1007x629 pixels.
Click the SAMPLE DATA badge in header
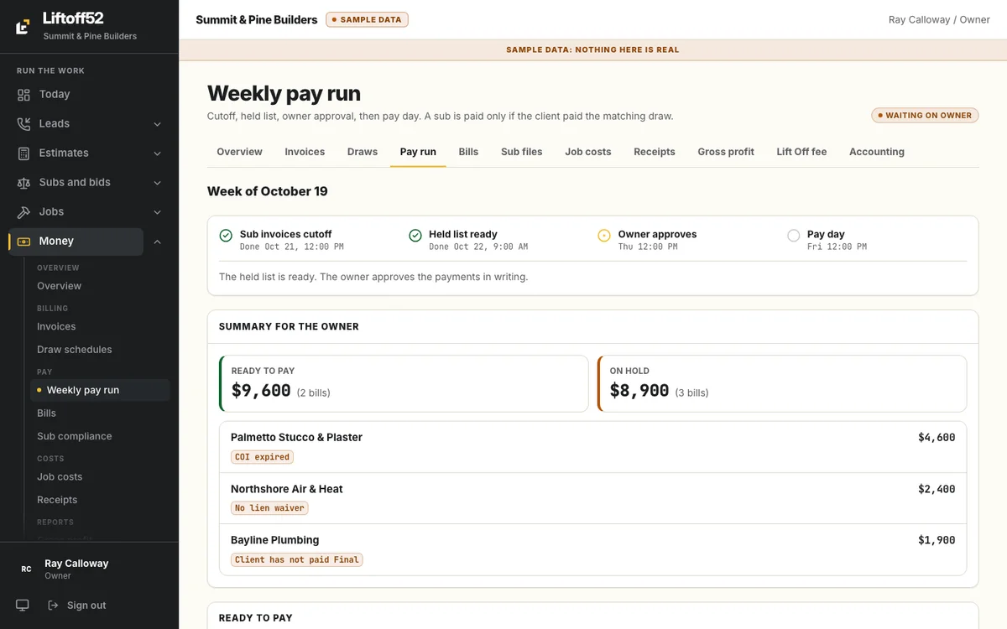tap(368, 19)
